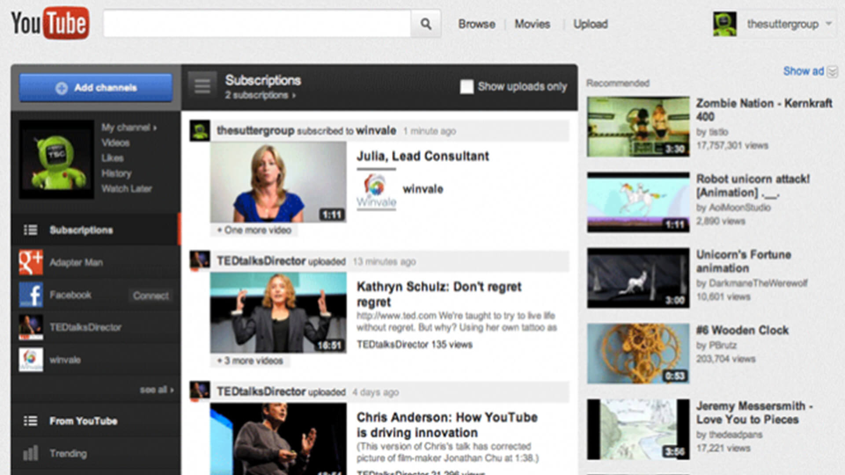
Task: Open the thededpans channel link
Action: [735, 435]
